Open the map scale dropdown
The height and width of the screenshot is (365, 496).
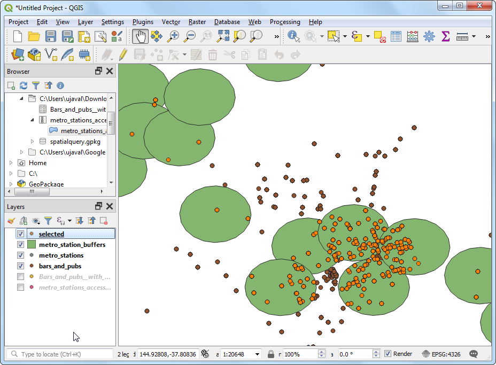click(x=258, y=354)
